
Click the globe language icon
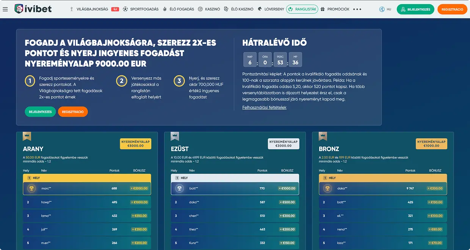pos(382,9)
